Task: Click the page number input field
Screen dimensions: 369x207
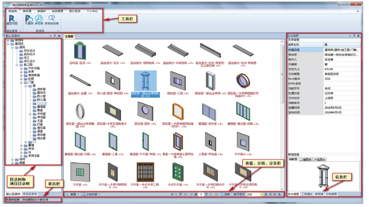Action: click(201, 194)
